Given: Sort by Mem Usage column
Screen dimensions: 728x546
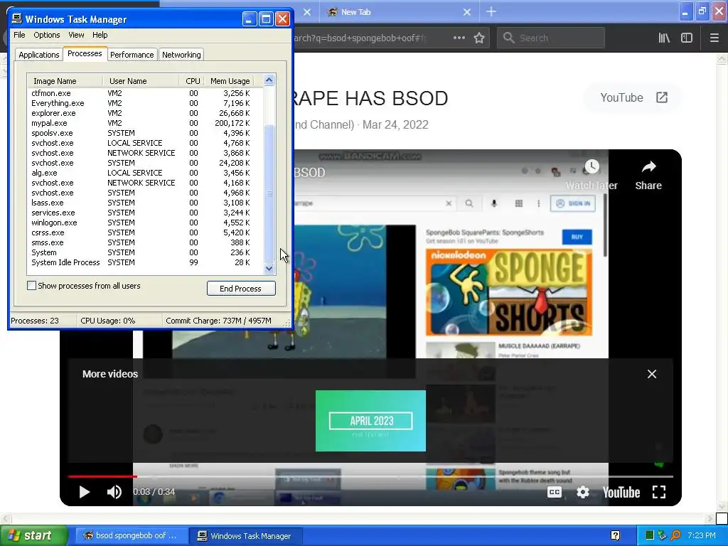Looking at the screenshot, I should 230,81.
